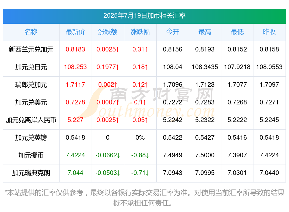
Task: Click the 今开 column header
Action: [173, 32]
